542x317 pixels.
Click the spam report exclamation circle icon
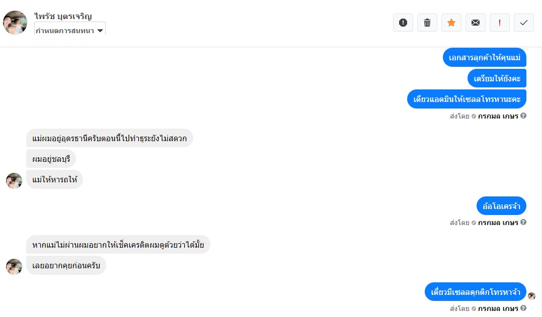tap(403, 23)
